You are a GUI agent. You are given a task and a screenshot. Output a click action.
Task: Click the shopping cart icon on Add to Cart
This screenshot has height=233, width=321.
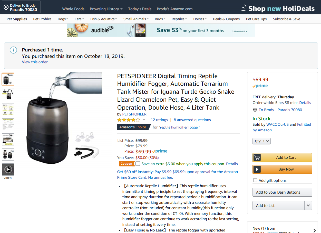257,157
